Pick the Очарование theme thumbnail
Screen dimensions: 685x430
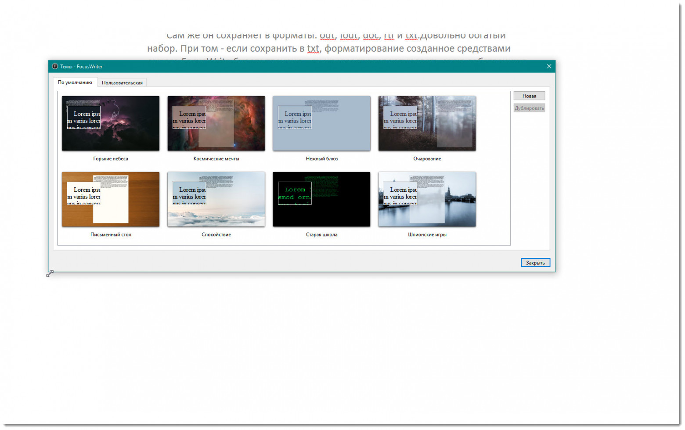pyautogui.click(x=427, y=123)
